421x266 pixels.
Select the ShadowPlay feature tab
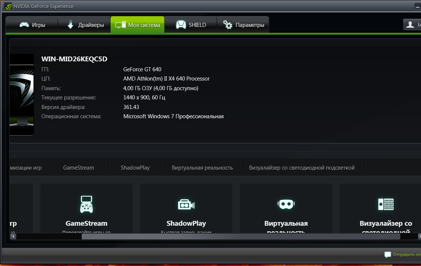135,167
